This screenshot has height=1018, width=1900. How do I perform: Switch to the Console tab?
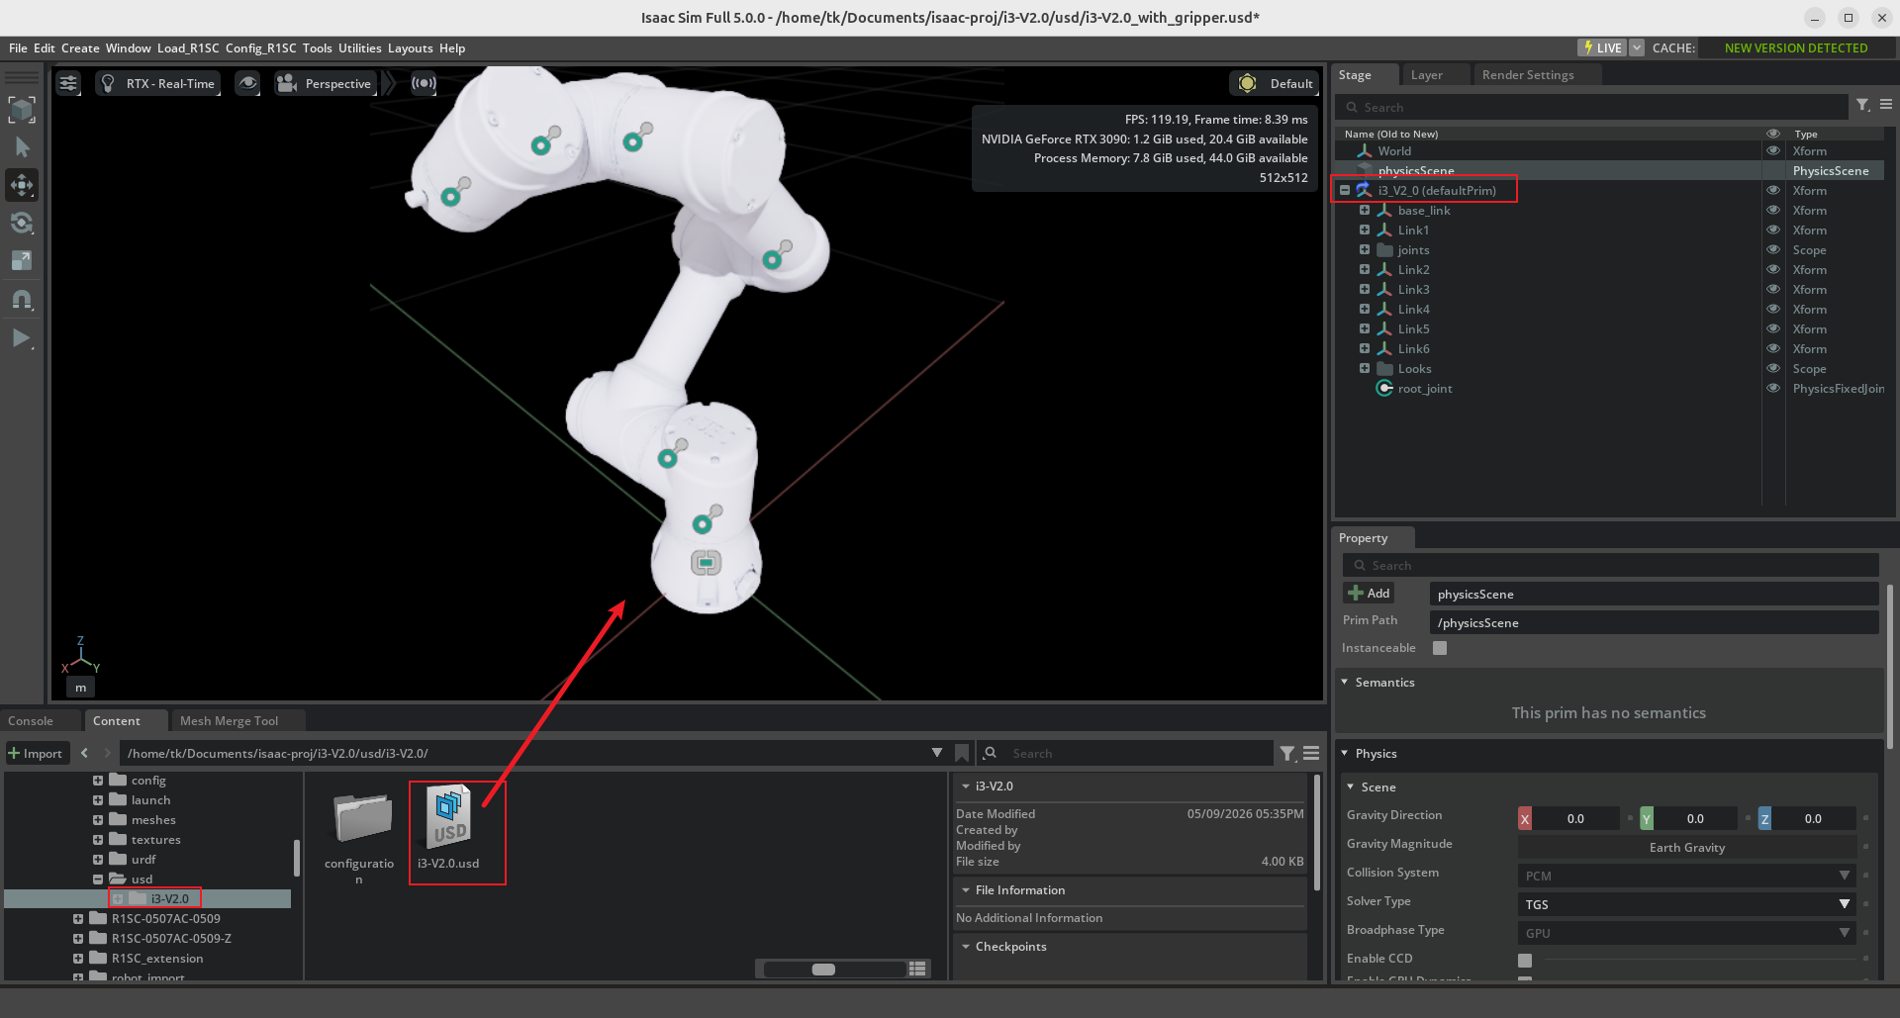coord(31,721)
